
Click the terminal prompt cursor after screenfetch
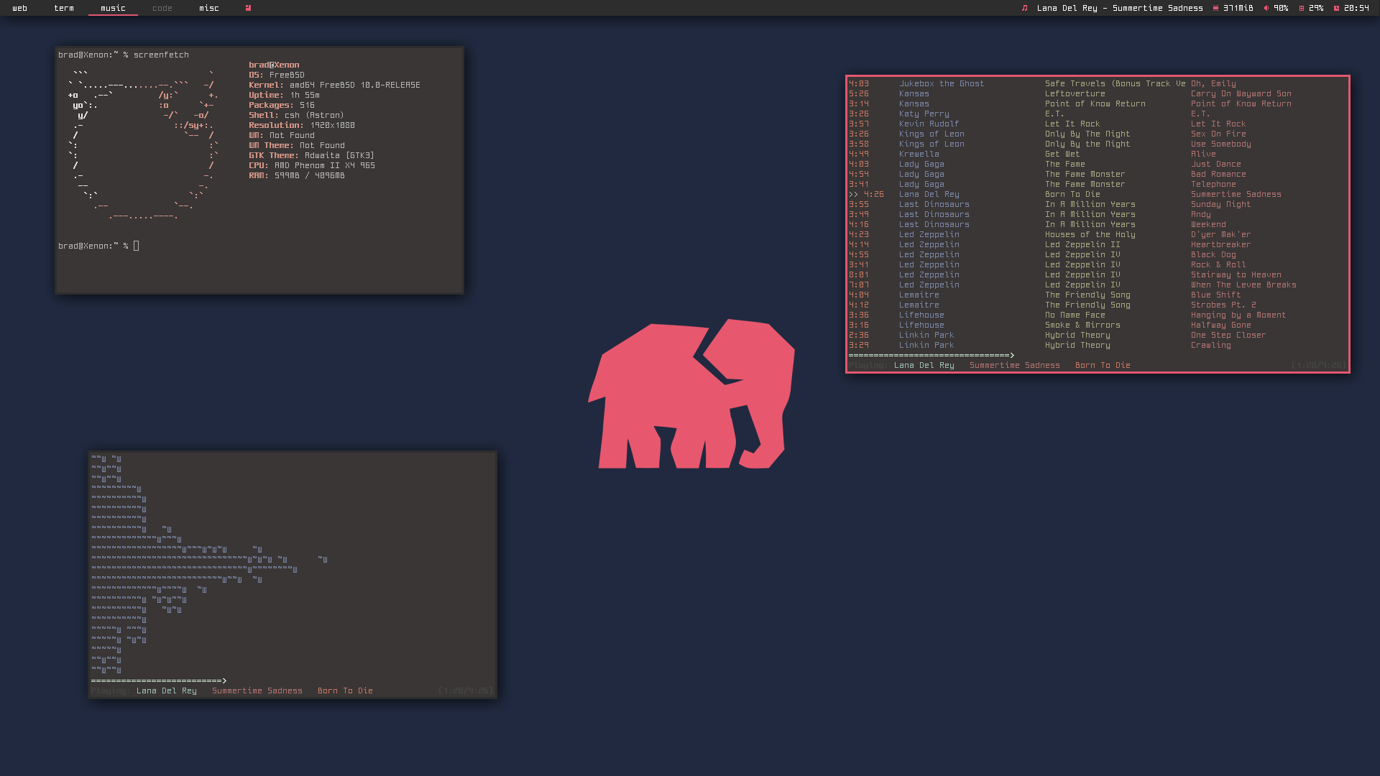tap(136, 246)
